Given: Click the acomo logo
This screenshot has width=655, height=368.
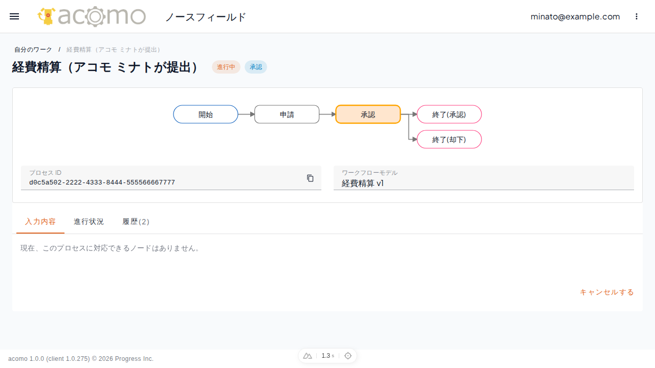Looking at the screenshot, I should coord(92,16).
